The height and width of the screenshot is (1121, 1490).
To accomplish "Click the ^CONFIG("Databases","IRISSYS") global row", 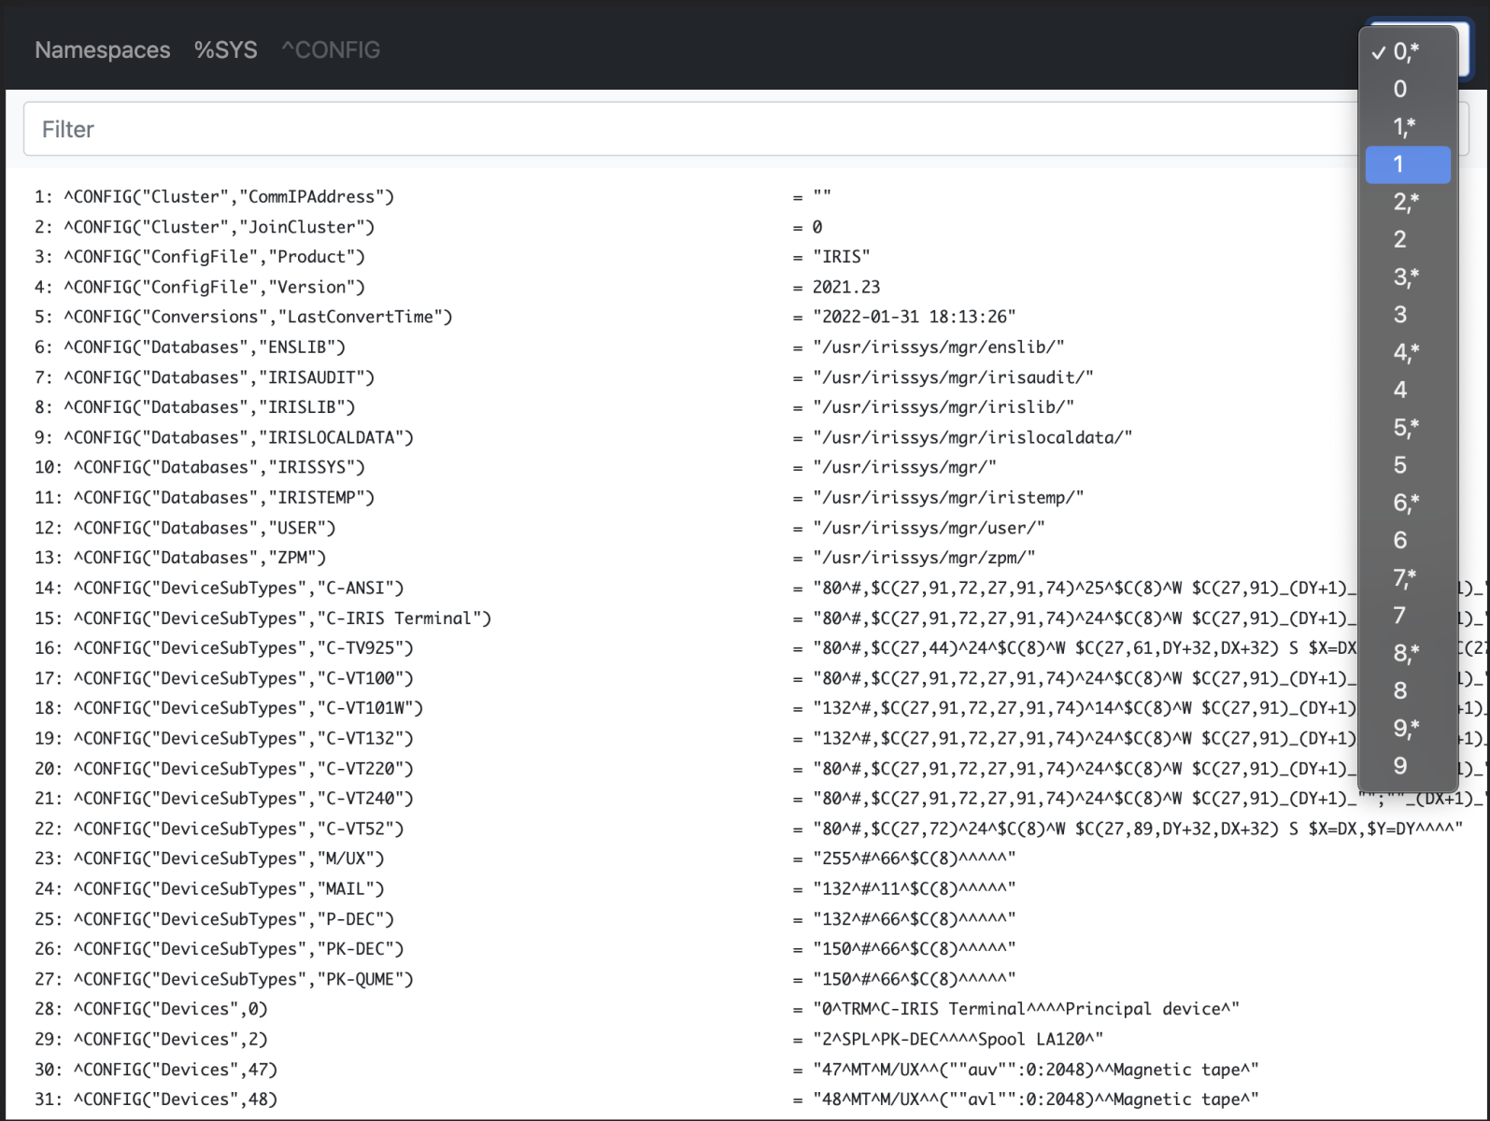I will 219,467.
